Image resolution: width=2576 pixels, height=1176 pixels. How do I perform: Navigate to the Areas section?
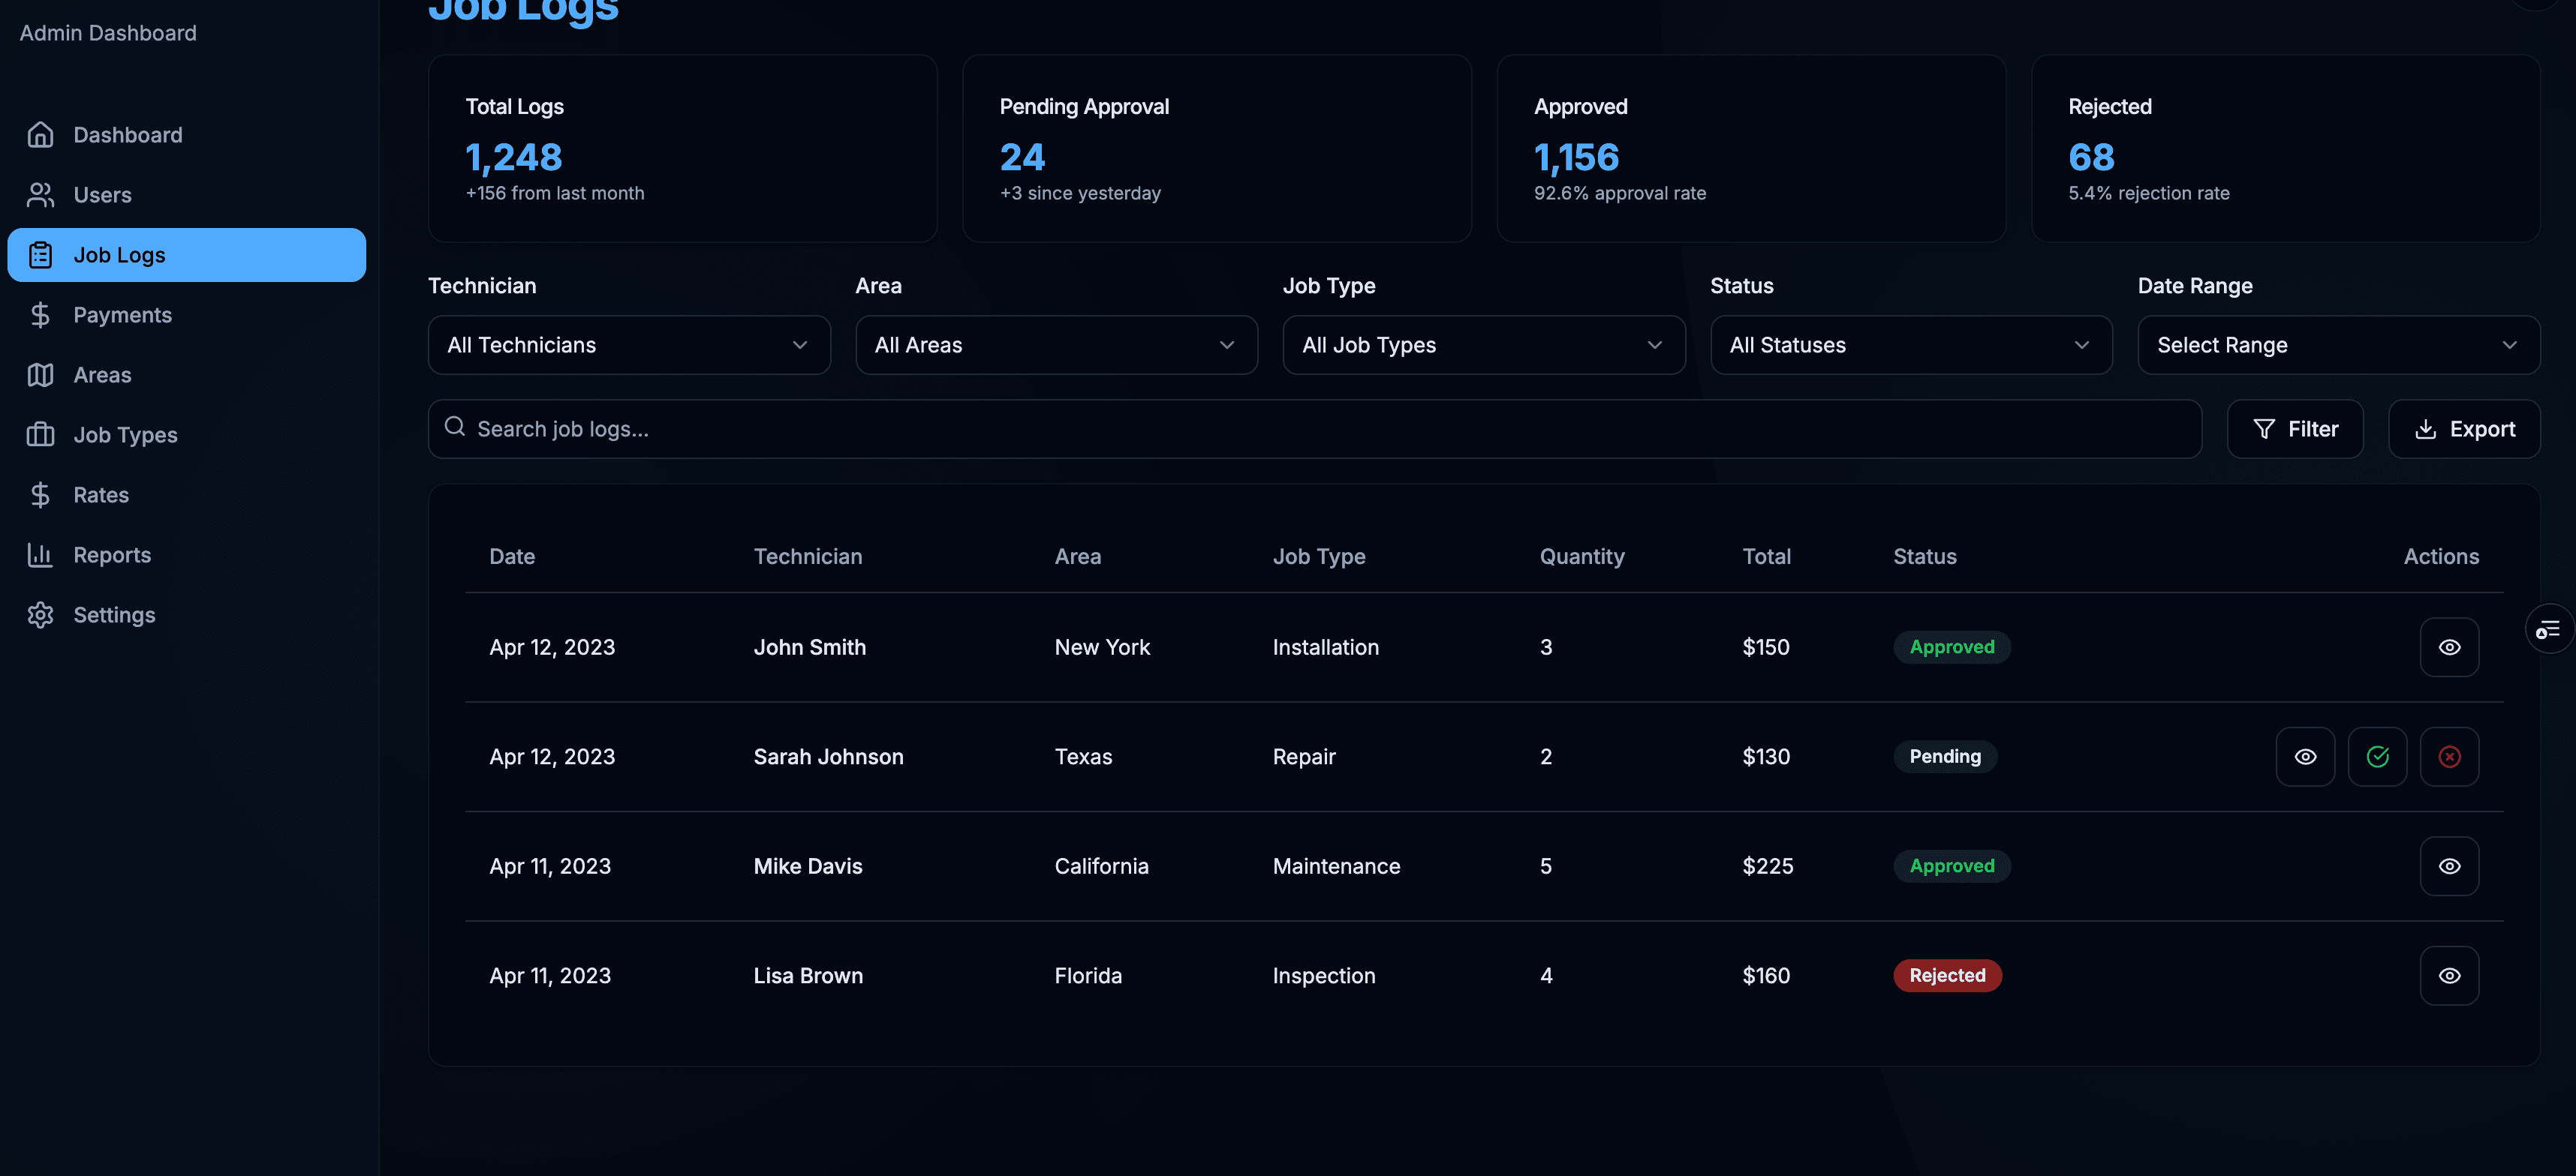[103, 375]
